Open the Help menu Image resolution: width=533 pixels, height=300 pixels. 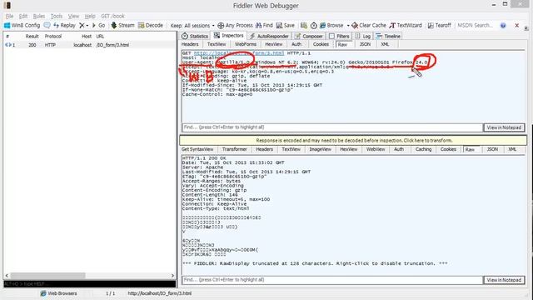(x=90, y=16)
